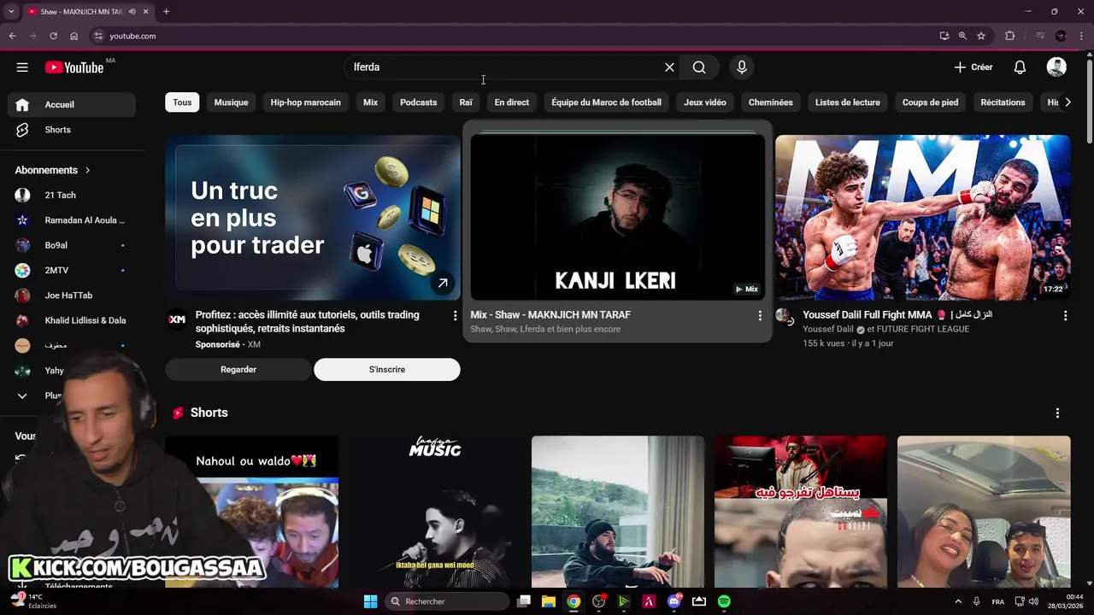Screen dimensions: 1094x615
Task: Show more filter chips with right arrow
Action: pyautogui.click(x=1068, y=102)
